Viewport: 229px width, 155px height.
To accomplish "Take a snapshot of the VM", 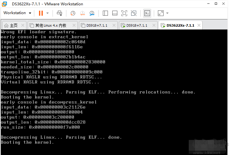I will point(73,13).
